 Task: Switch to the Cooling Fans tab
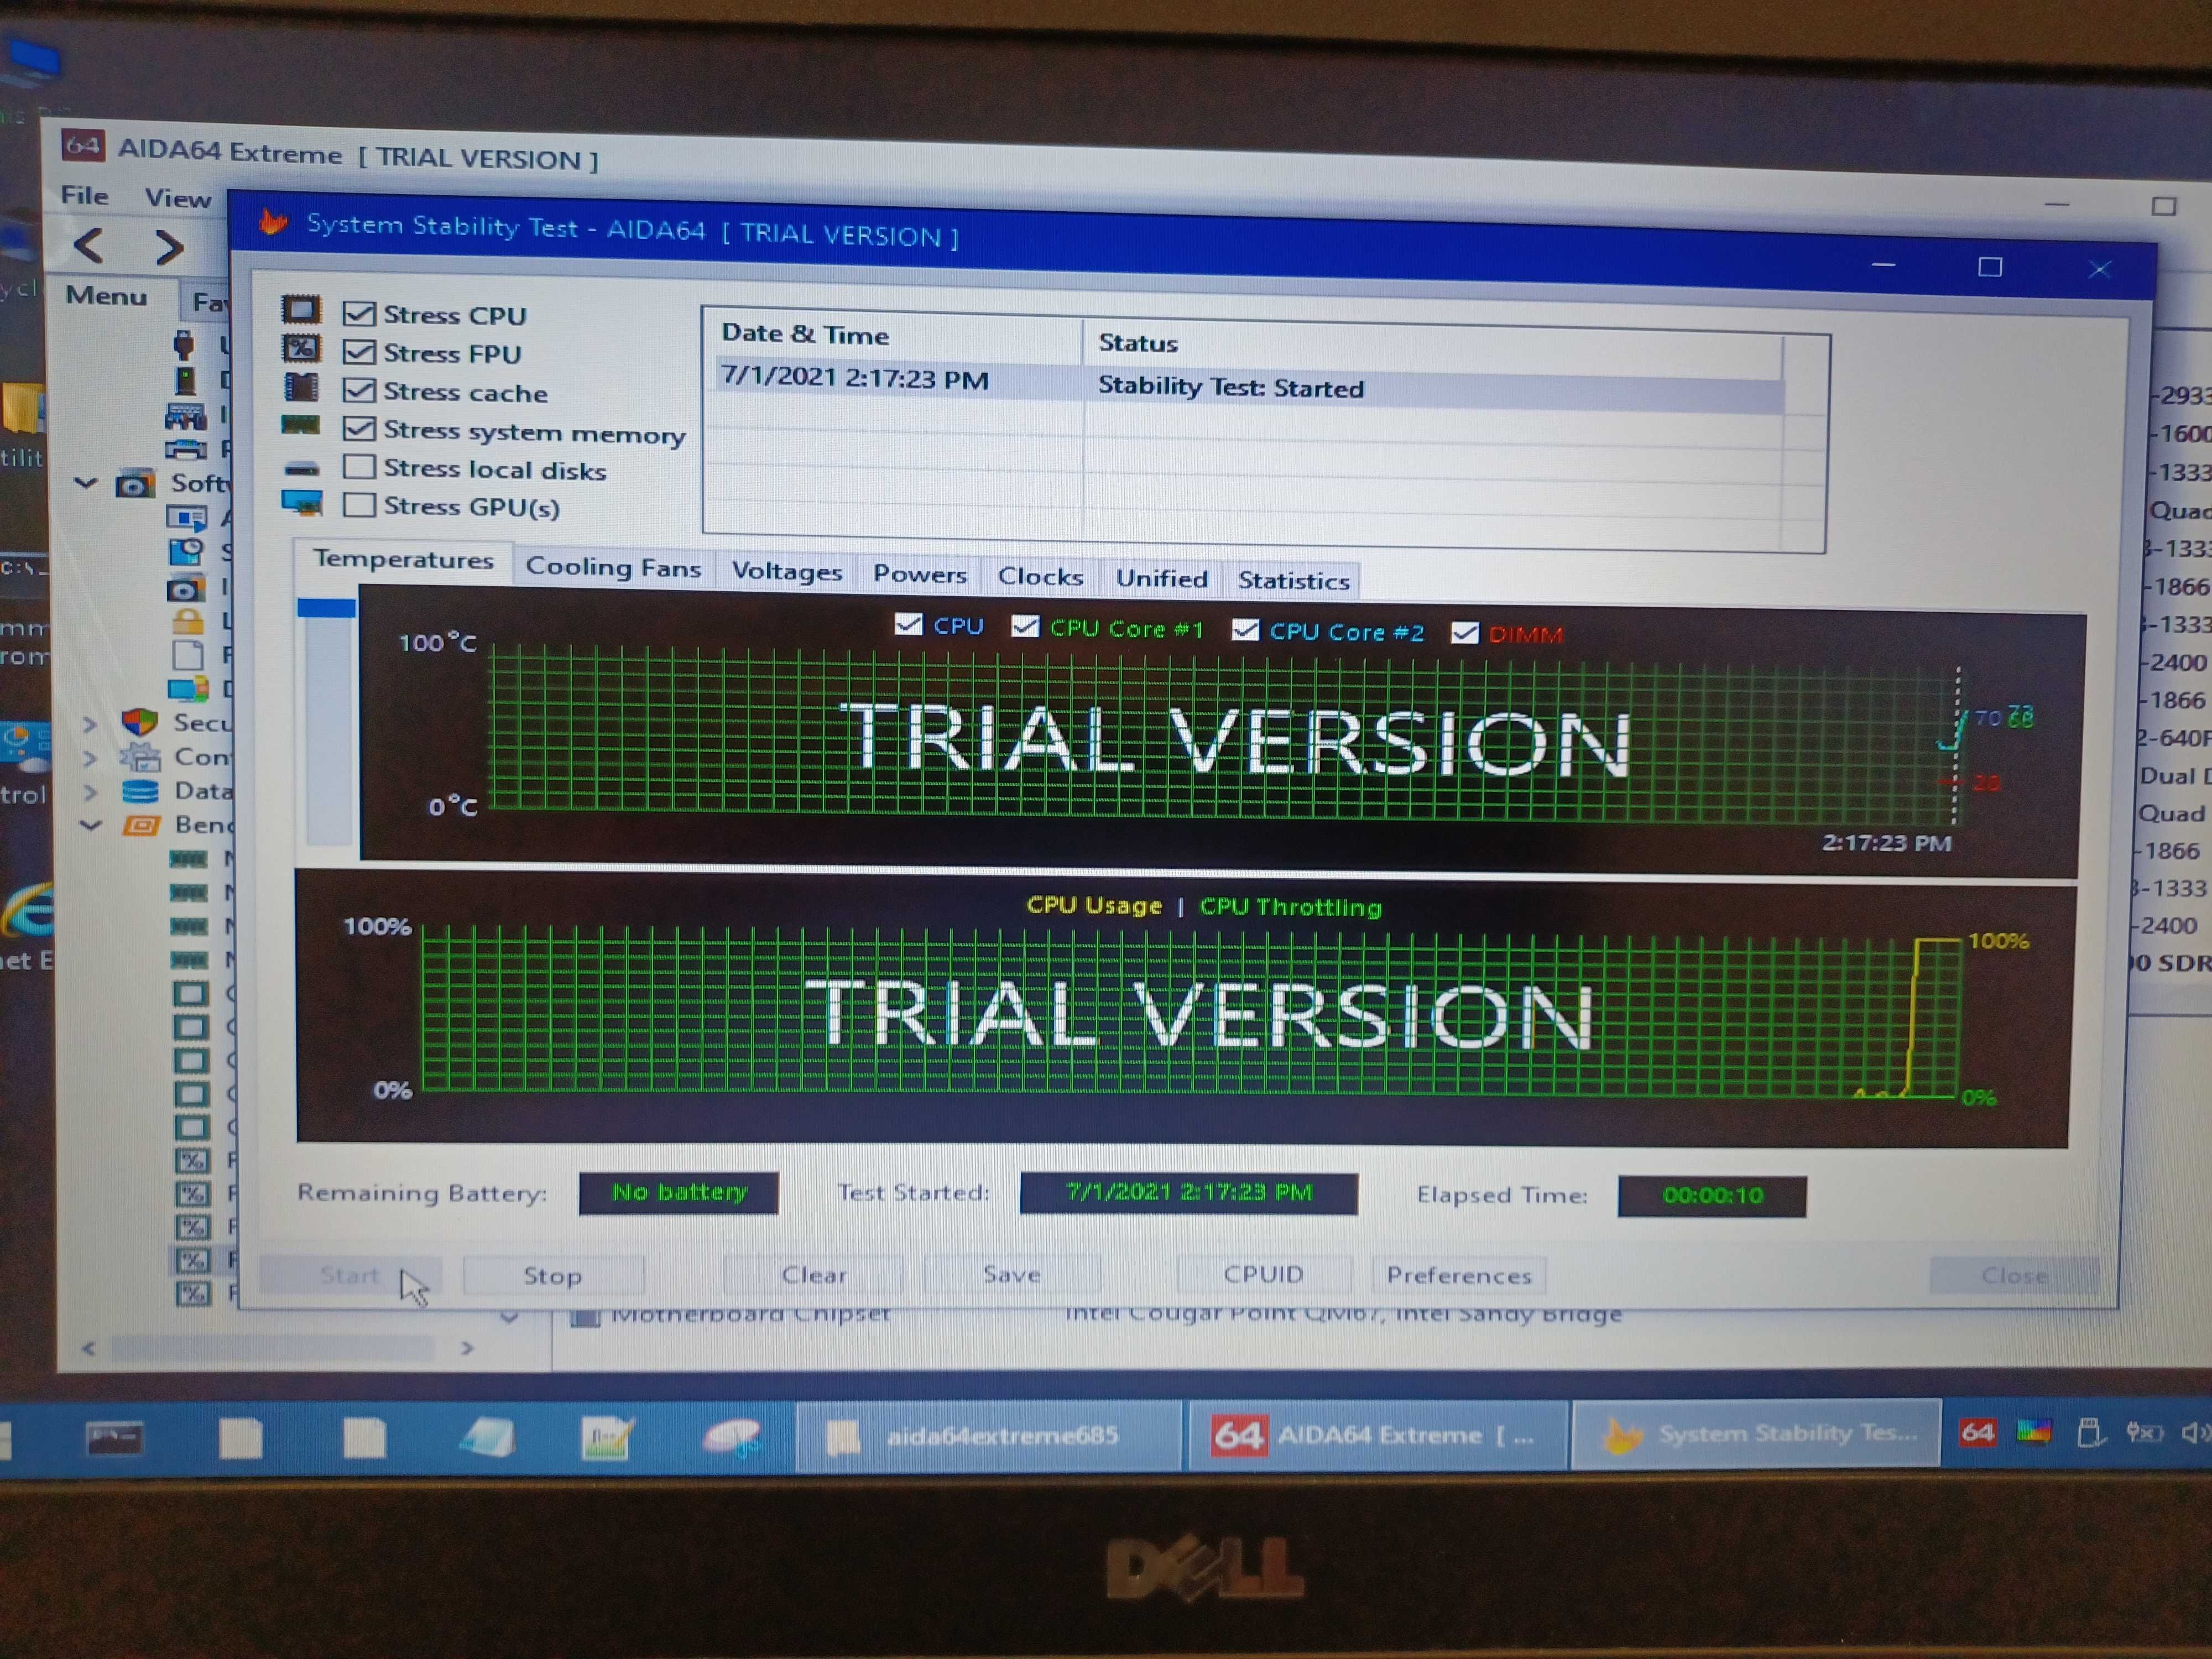click(613, 567)
